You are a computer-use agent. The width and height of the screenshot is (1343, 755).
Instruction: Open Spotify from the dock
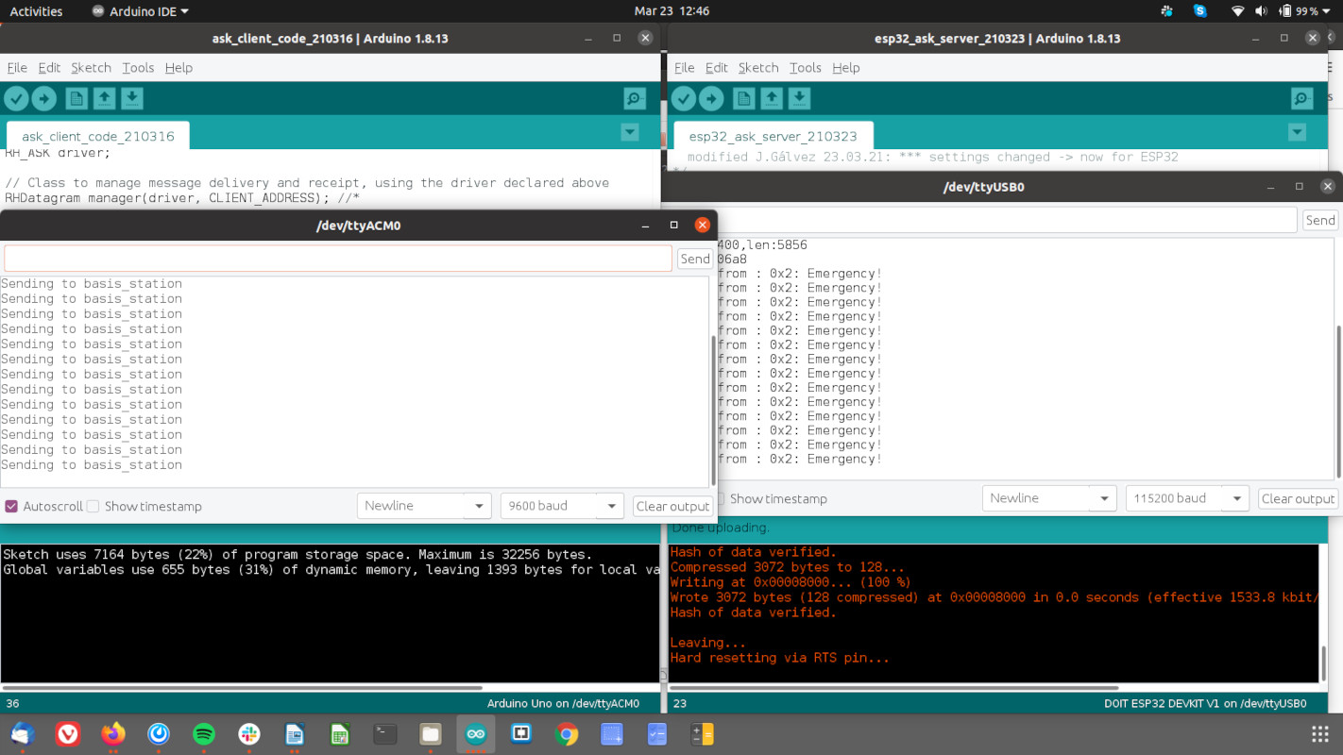coord(204,733)
